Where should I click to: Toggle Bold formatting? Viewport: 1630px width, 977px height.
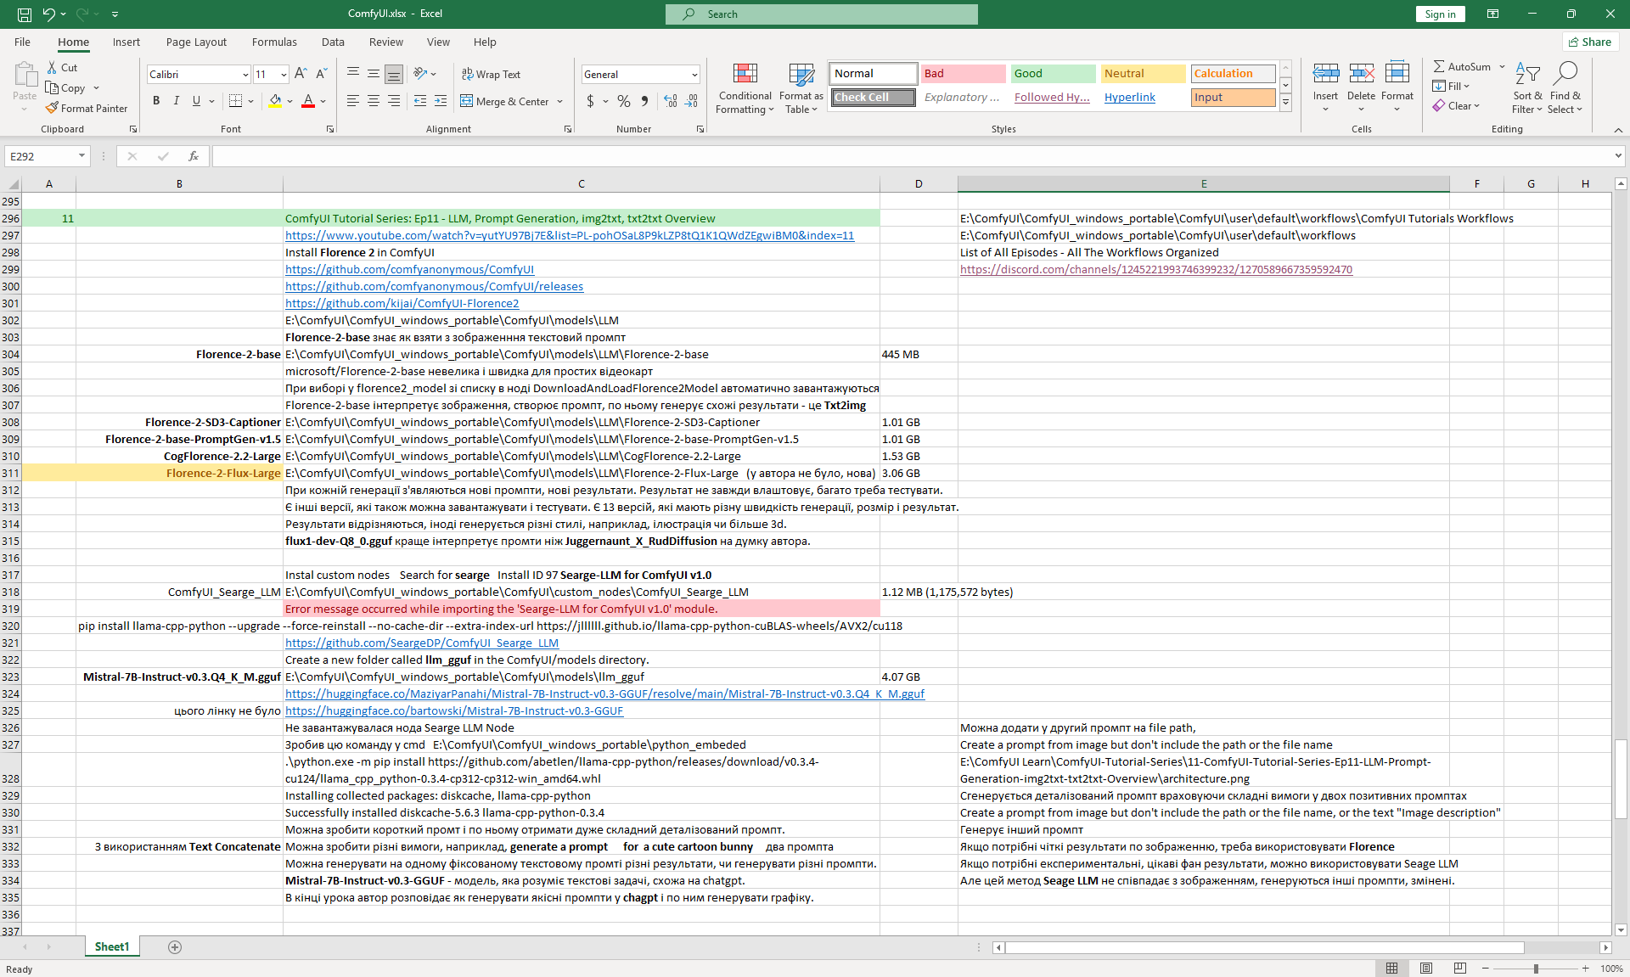156,101
